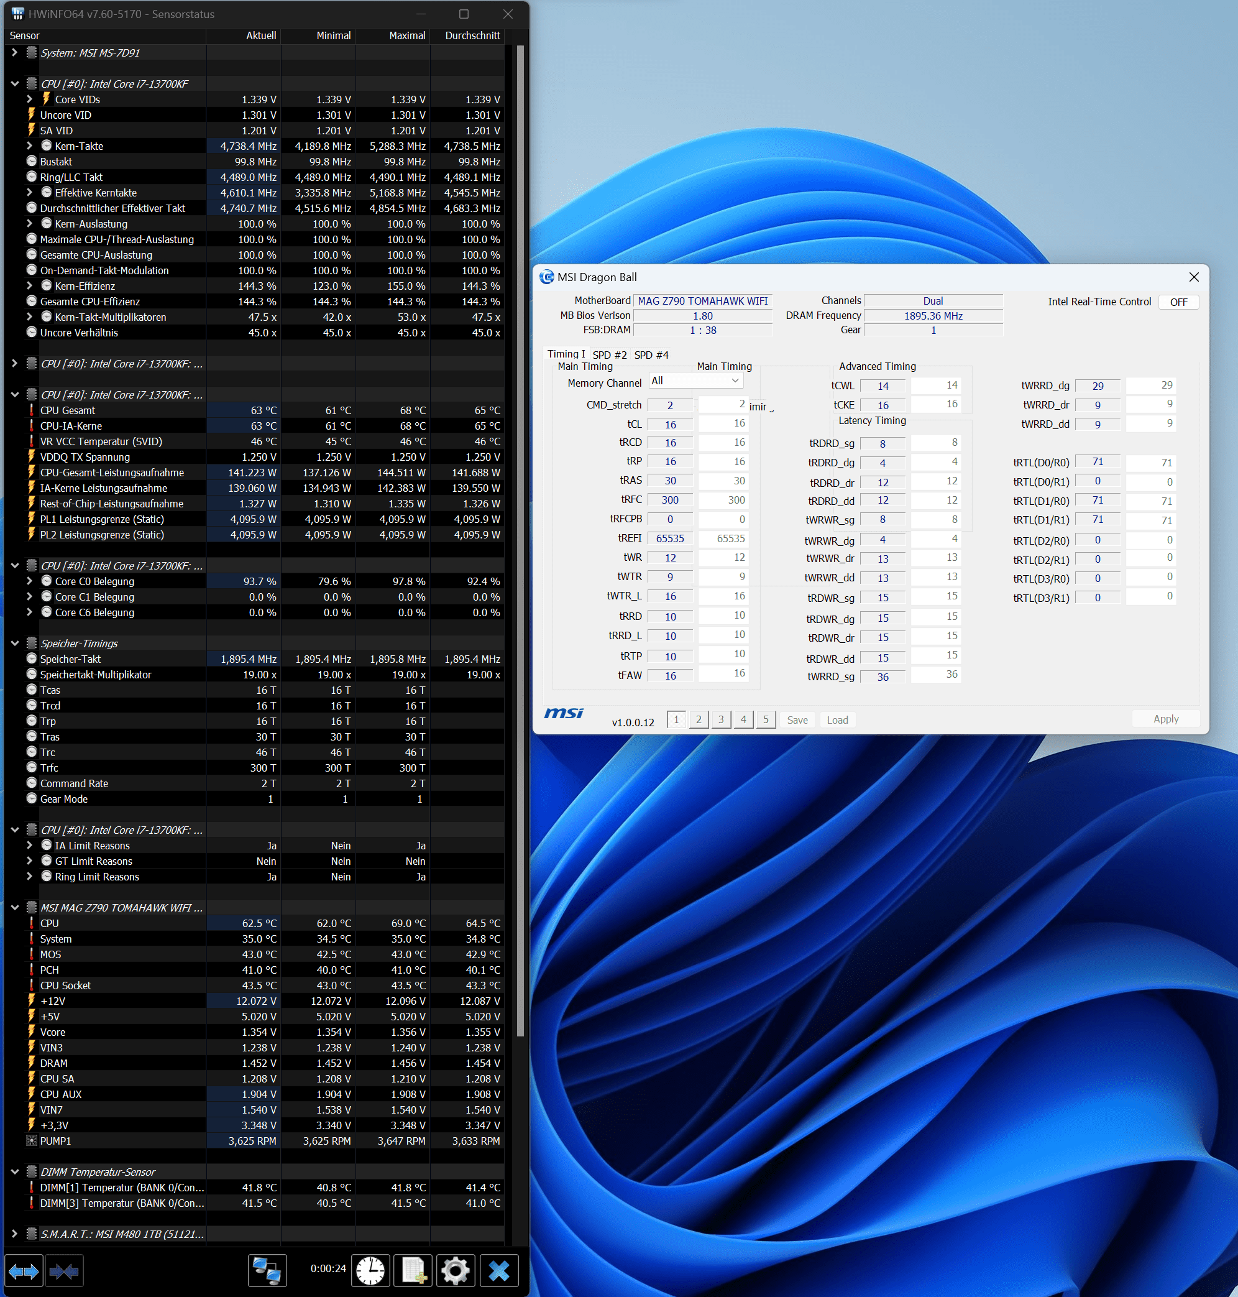Collapse the DIMM Temperatur-Sensor group
The image size is (1238, 1297).
14,1171
